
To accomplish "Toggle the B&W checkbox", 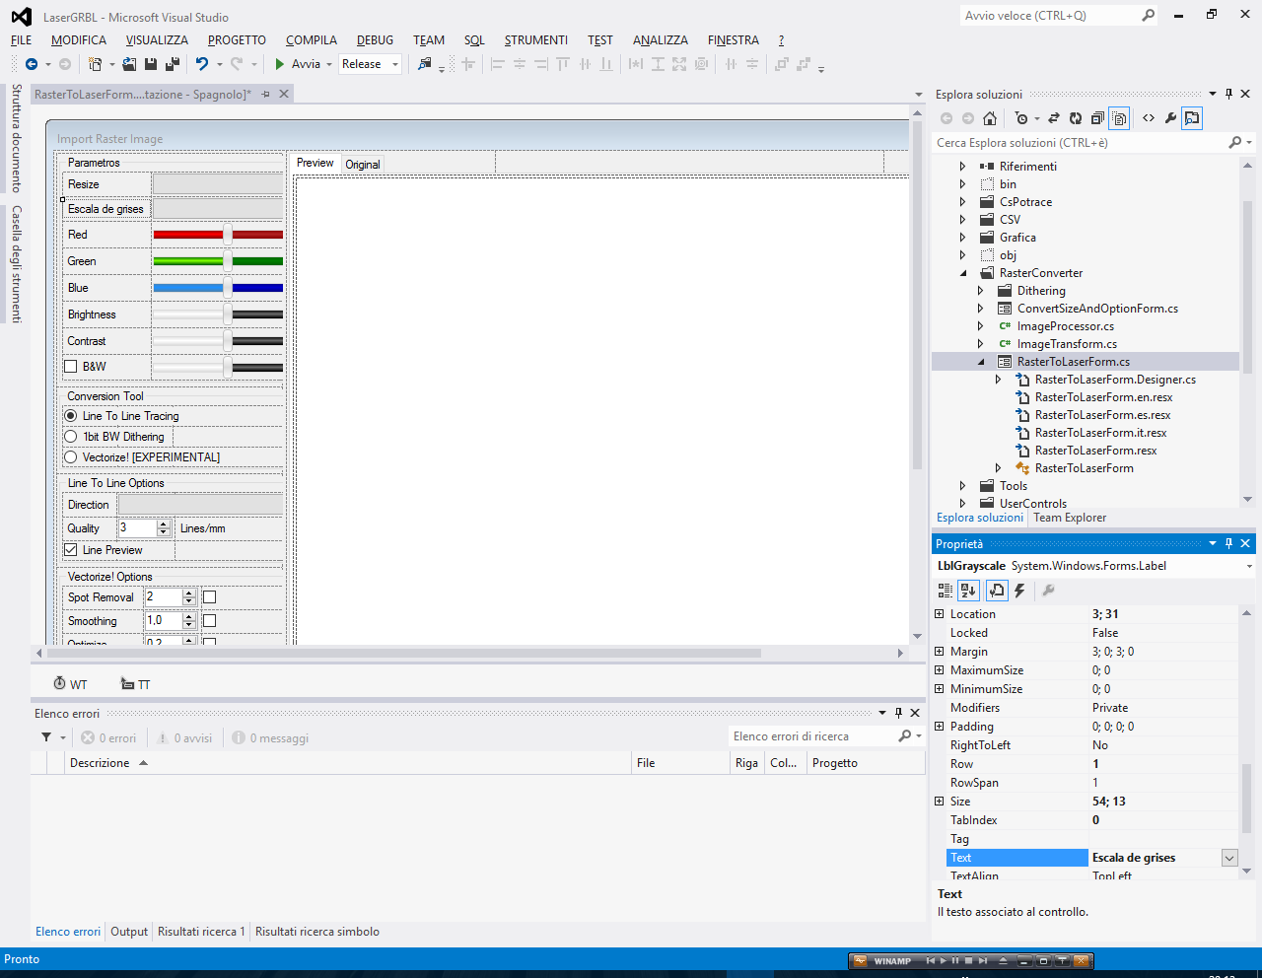I will 71,367.
